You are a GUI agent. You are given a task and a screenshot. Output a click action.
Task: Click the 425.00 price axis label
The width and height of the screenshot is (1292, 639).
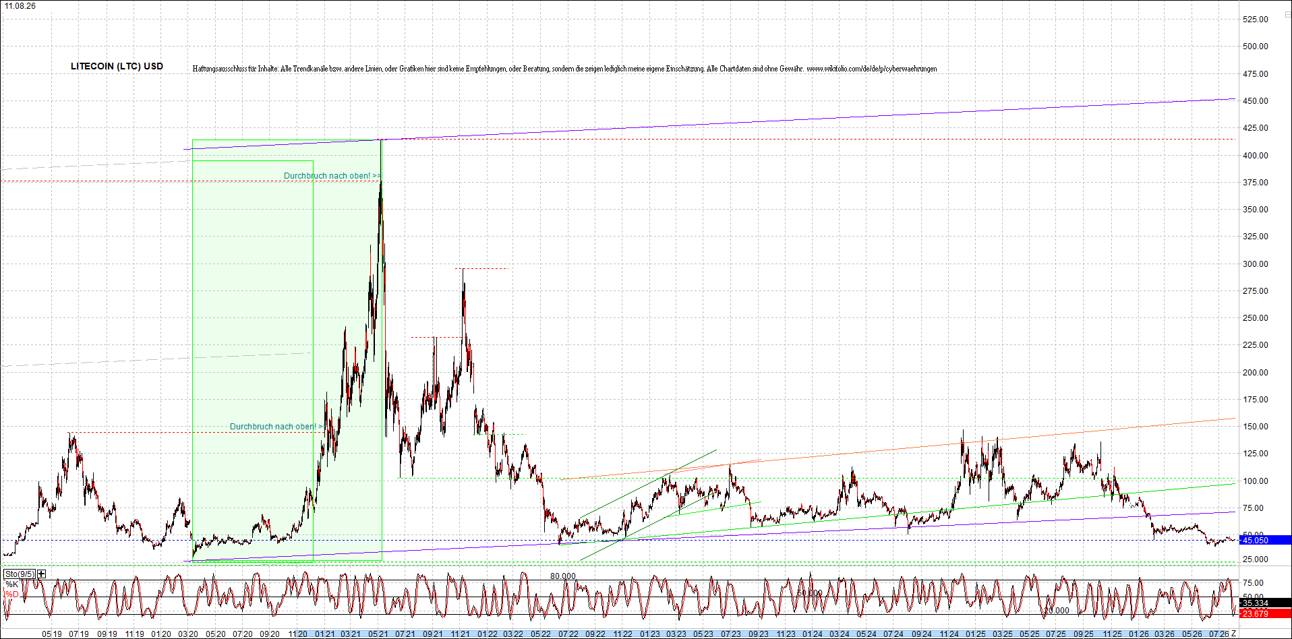tap(1256, 128)
